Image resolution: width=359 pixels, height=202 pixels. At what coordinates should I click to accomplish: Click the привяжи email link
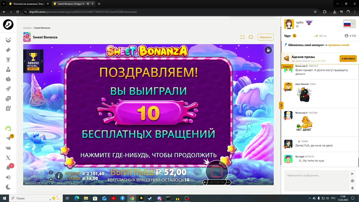click(339, 45)
